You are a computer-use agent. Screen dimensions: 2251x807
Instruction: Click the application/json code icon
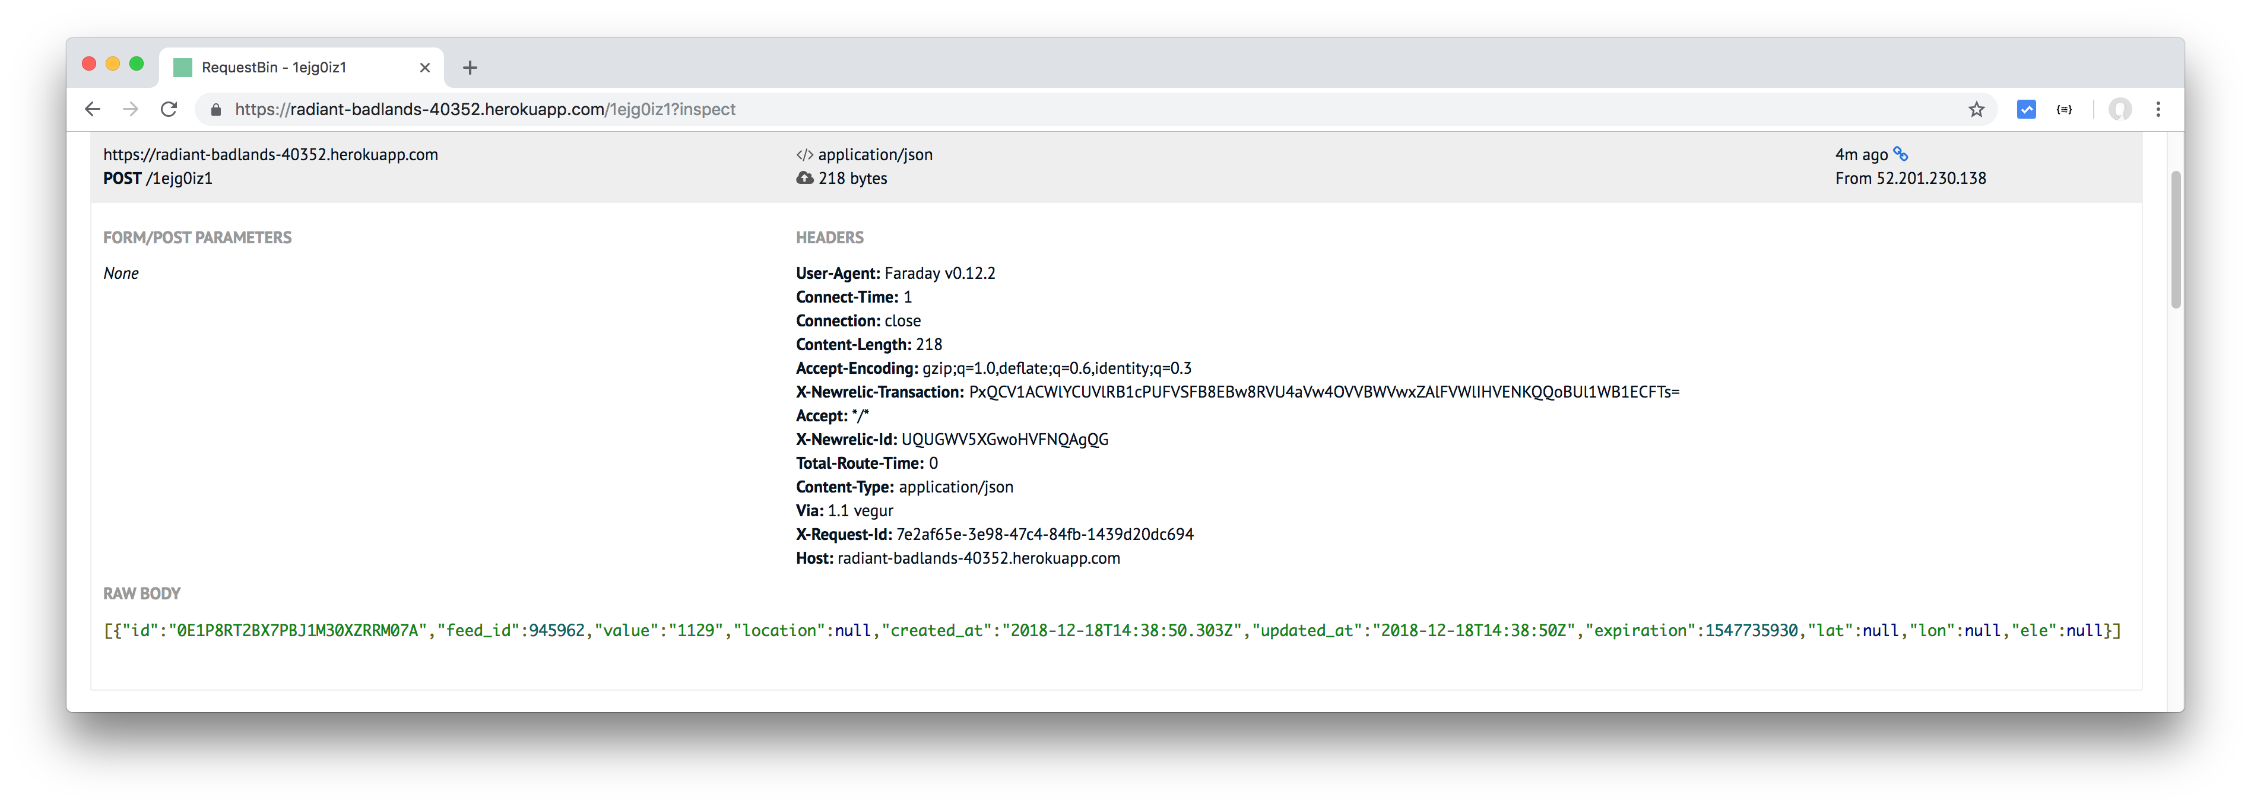coord(804,155)
